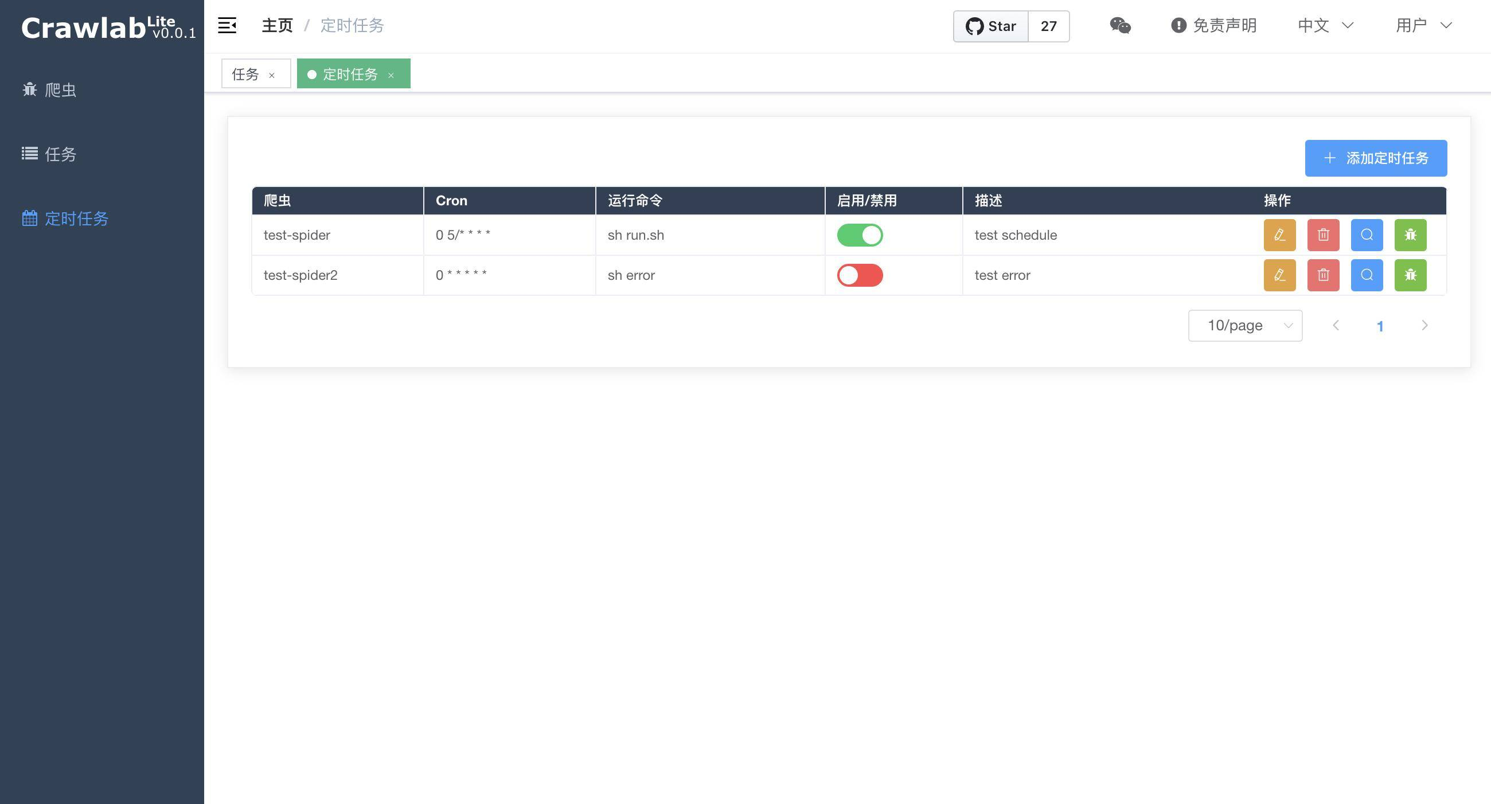Screen dimensions: 1491x804
Task: Open the 用户 user menu
Action: (1423, 25)
